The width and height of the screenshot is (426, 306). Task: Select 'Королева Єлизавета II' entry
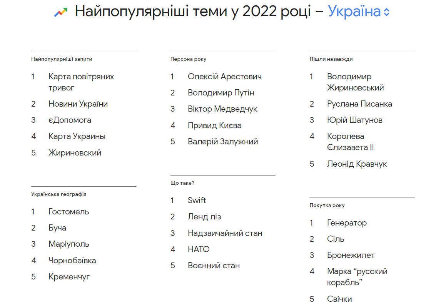point(350,142)
